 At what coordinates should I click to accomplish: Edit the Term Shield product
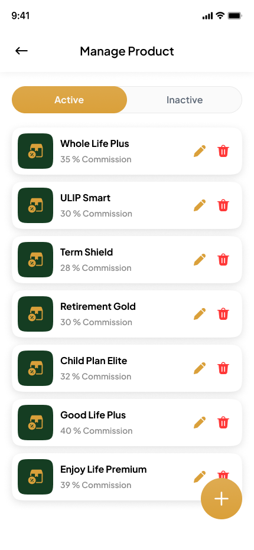[x=200, y=260]
